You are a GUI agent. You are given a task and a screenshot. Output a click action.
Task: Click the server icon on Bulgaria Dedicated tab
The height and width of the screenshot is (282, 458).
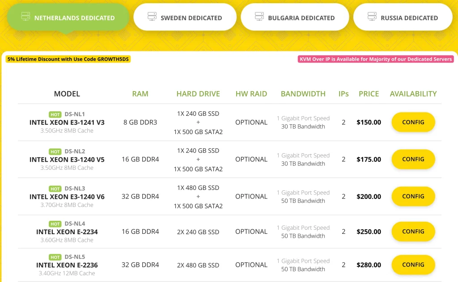pos(260,17)
